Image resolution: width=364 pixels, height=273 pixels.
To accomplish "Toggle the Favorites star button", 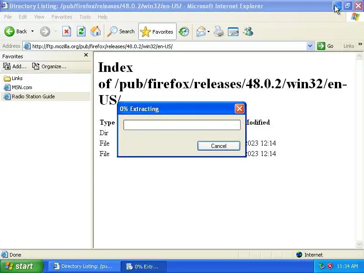I will [157, 31].
